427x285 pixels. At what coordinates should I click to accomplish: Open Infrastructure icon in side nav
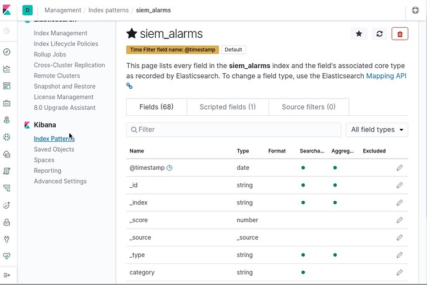[7, 154]
